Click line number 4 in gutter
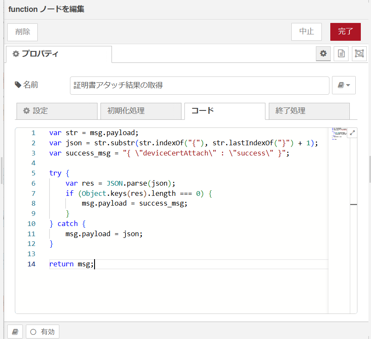The width and height of the screenshot is (371, 339). pyautogui.click(x=33, y=163)
